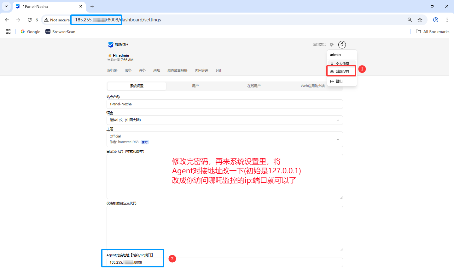
Task: Open the browser apps grid icon
Action: (x=8, y=31)
